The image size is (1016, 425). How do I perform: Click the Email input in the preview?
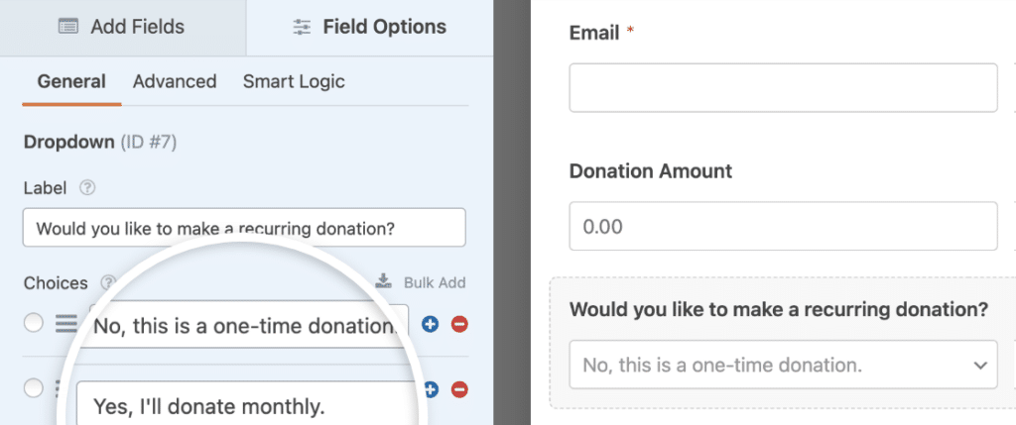(782, 88)
